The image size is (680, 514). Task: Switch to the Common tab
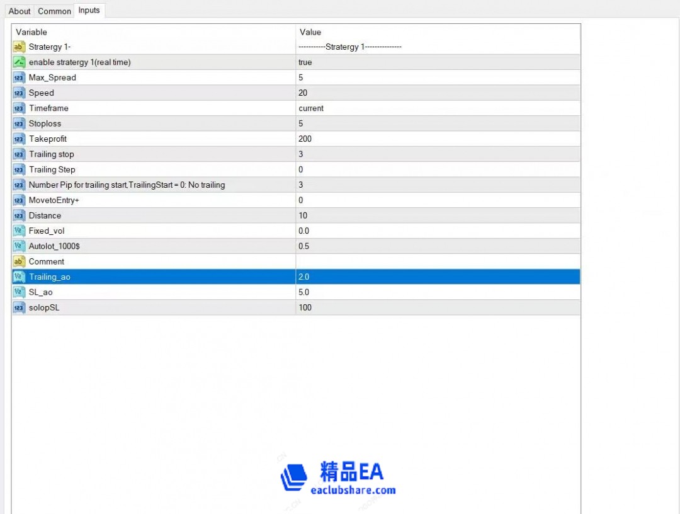[x=54, y=11]
